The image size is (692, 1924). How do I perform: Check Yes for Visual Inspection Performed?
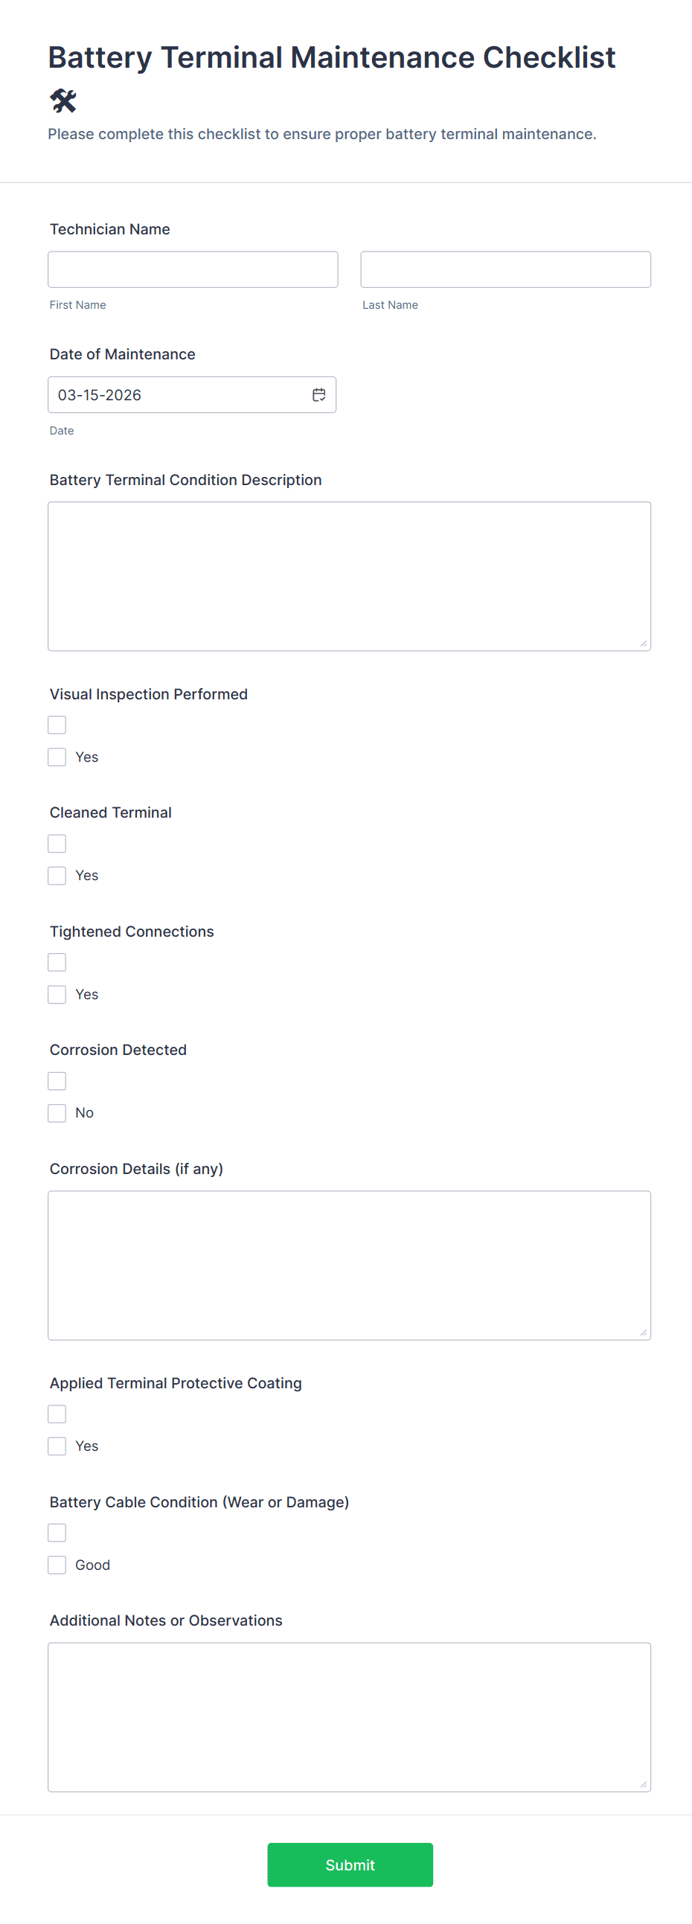click(57, 757)
